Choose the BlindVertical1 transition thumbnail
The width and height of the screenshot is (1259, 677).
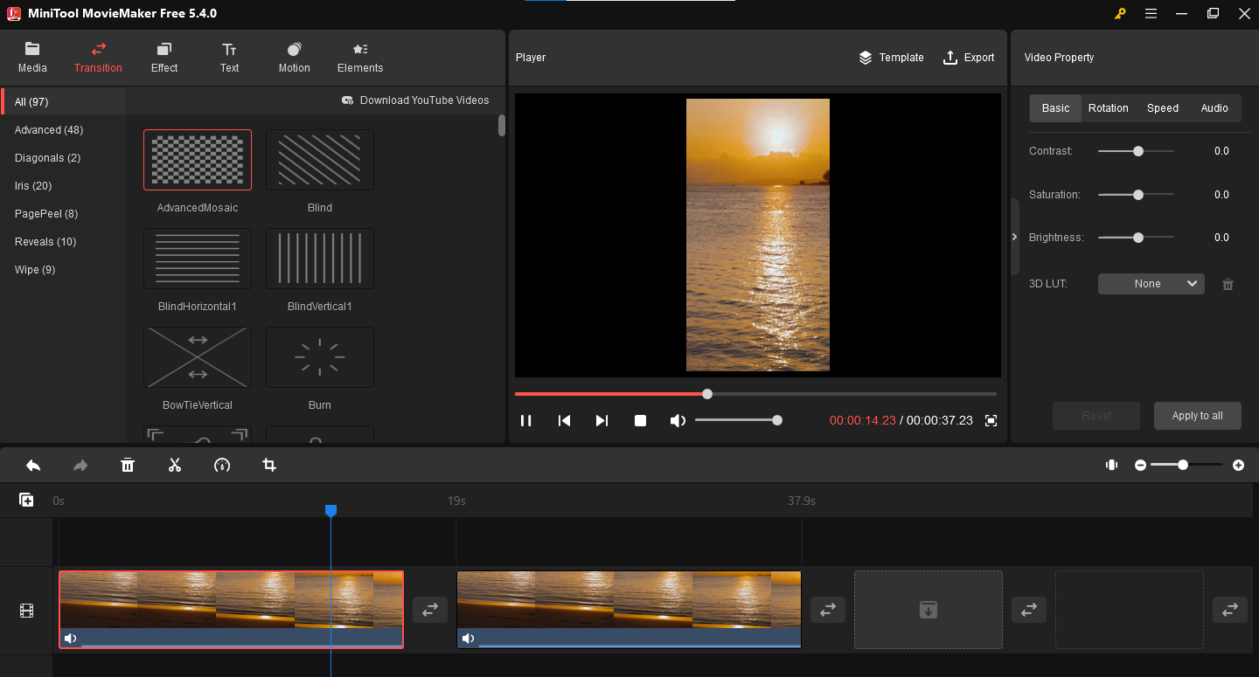pos(320,259)
